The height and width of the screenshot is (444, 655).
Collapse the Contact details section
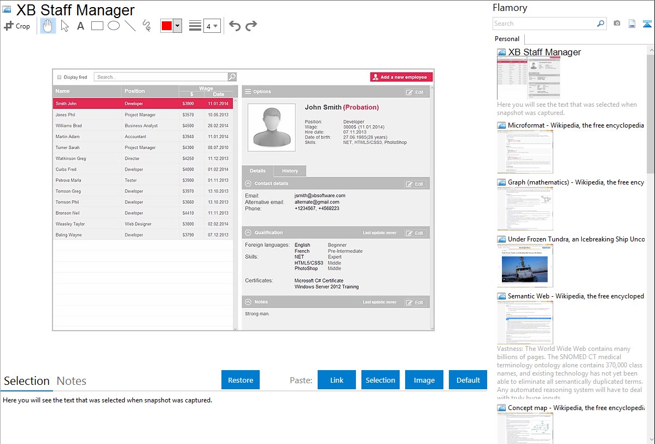(x=248, y=184)
